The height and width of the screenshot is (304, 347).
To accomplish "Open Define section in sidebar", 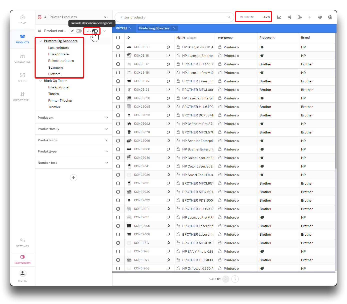I will pyautogui.click(x=23, y=77).
